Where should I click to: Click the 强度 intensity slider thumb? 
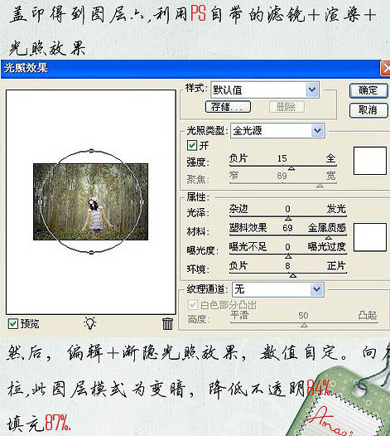click(291, 168)
